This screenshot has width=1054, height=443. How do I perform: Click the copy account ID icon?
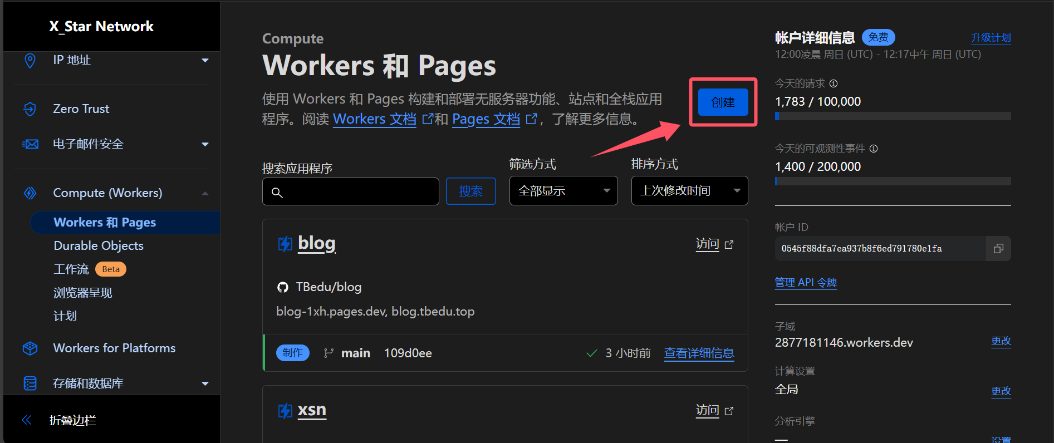click(x=998, y=249)
